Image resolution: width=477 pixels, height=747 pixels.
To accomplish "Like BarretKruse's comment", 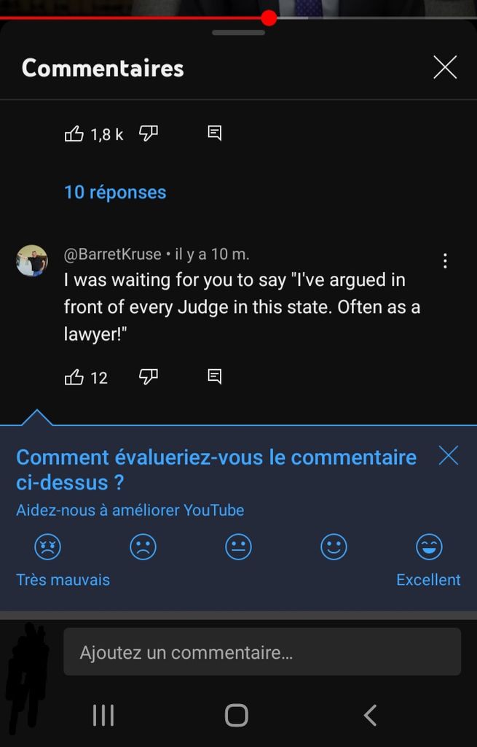I will point(74,377).
